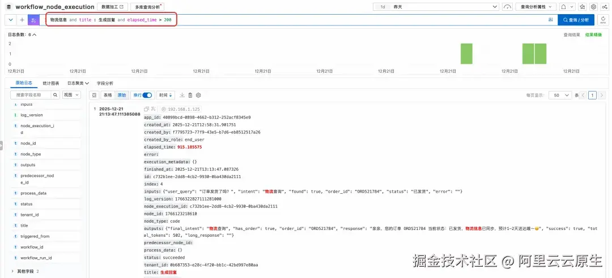Open the time range dropdown showing 昨天
Viewport: 612px width, 278px height.
pyautogui.click(x=436, y=7)
